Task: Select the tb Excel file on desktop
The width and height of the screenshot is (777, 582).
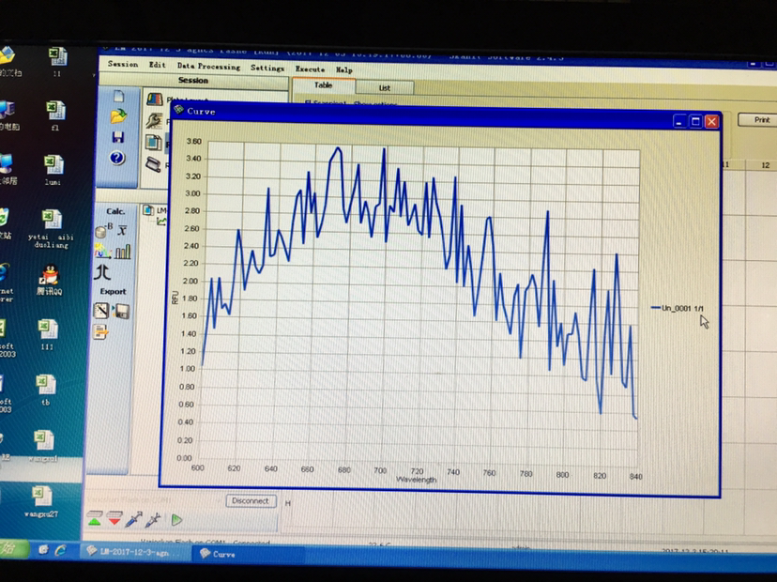Action: 46,391
